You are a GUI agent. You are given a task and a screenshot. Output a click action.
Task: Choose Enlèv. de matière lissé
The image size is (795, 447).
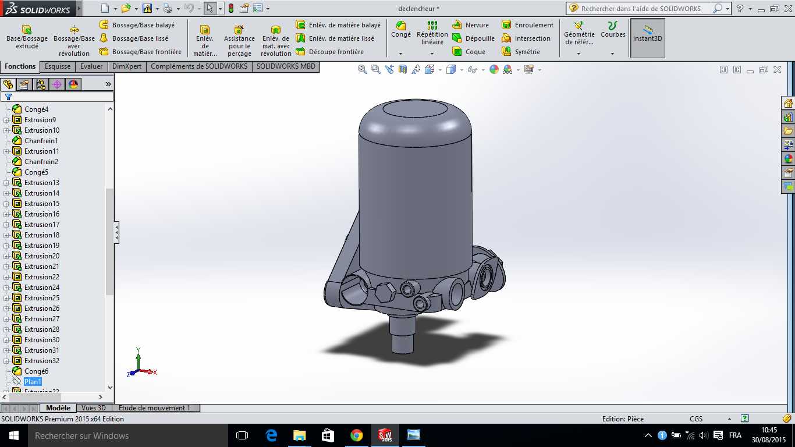click(335, 38)
